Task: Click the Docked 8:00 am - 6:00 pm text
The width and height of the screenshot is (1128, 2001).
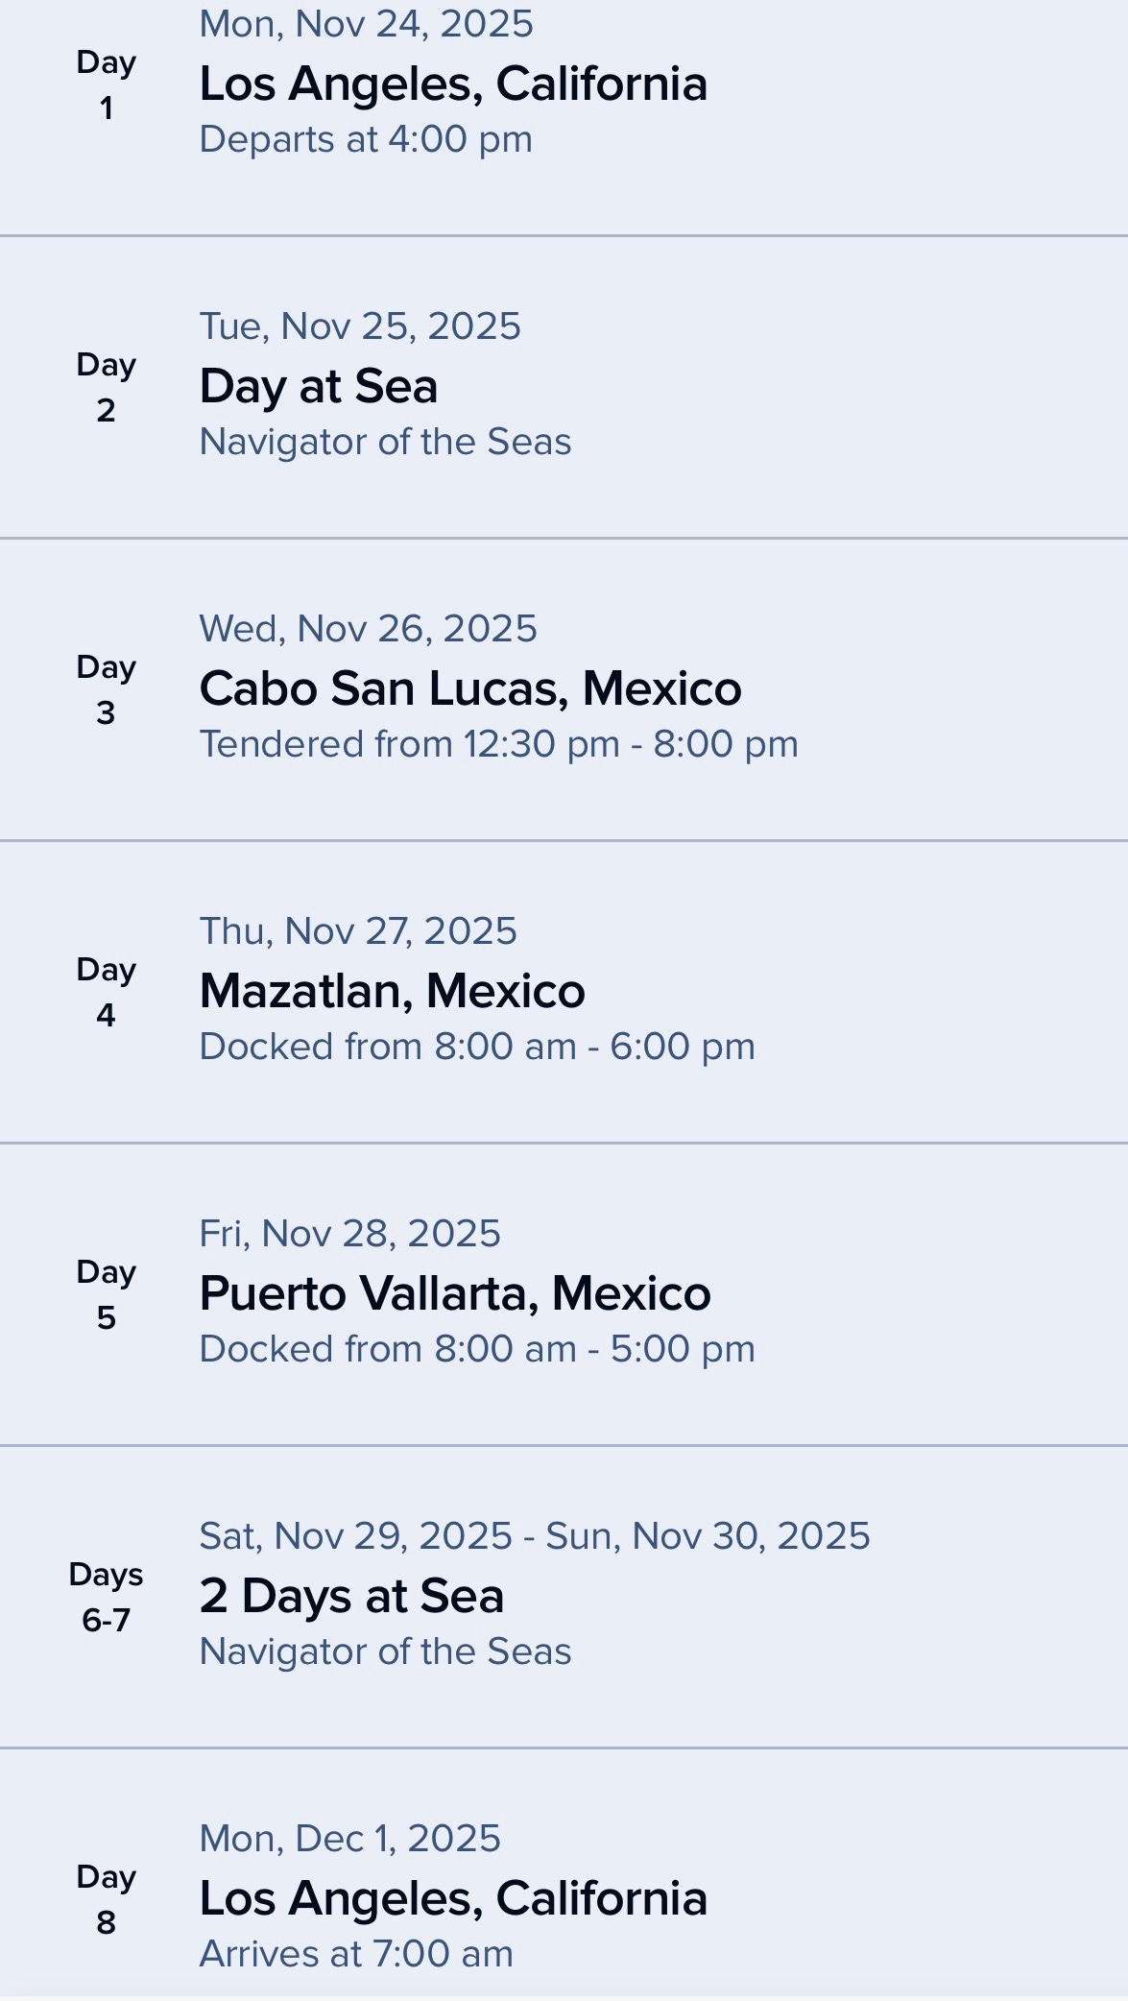Action: point(477,1047)
